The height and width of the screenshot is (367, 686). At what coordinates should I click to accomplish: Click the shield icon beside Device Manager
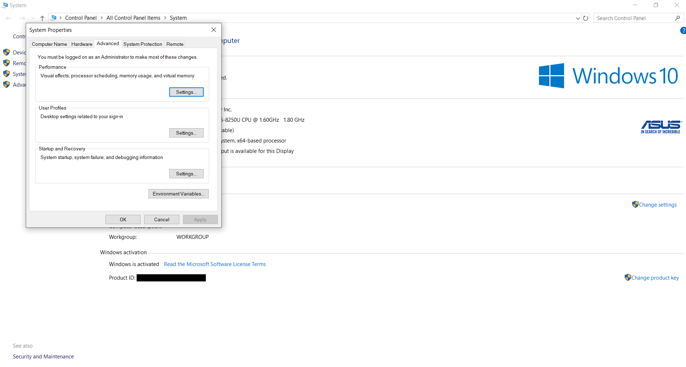pos(6,52)
